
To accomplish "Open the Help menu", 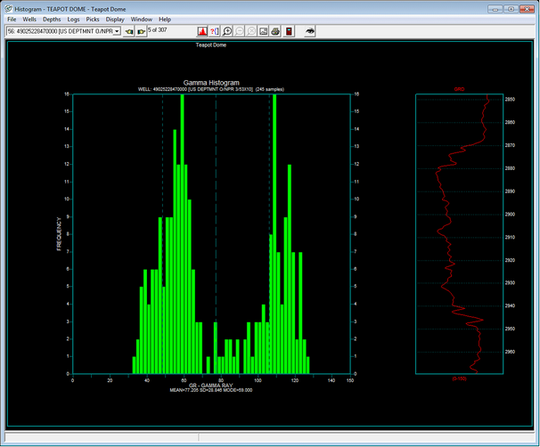I will [x=165, y=19].
